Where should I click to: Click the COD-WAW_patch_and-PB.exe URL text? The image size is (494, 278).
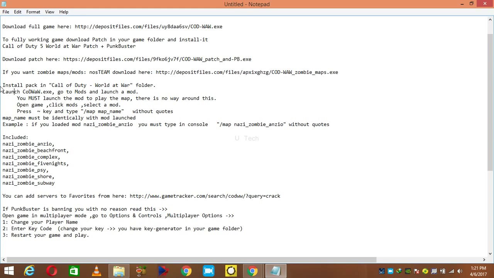coord(157,59)
